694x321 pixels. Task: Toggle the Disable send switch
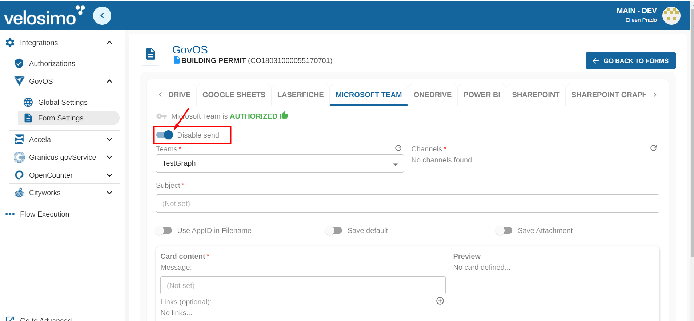pos(165,135)
